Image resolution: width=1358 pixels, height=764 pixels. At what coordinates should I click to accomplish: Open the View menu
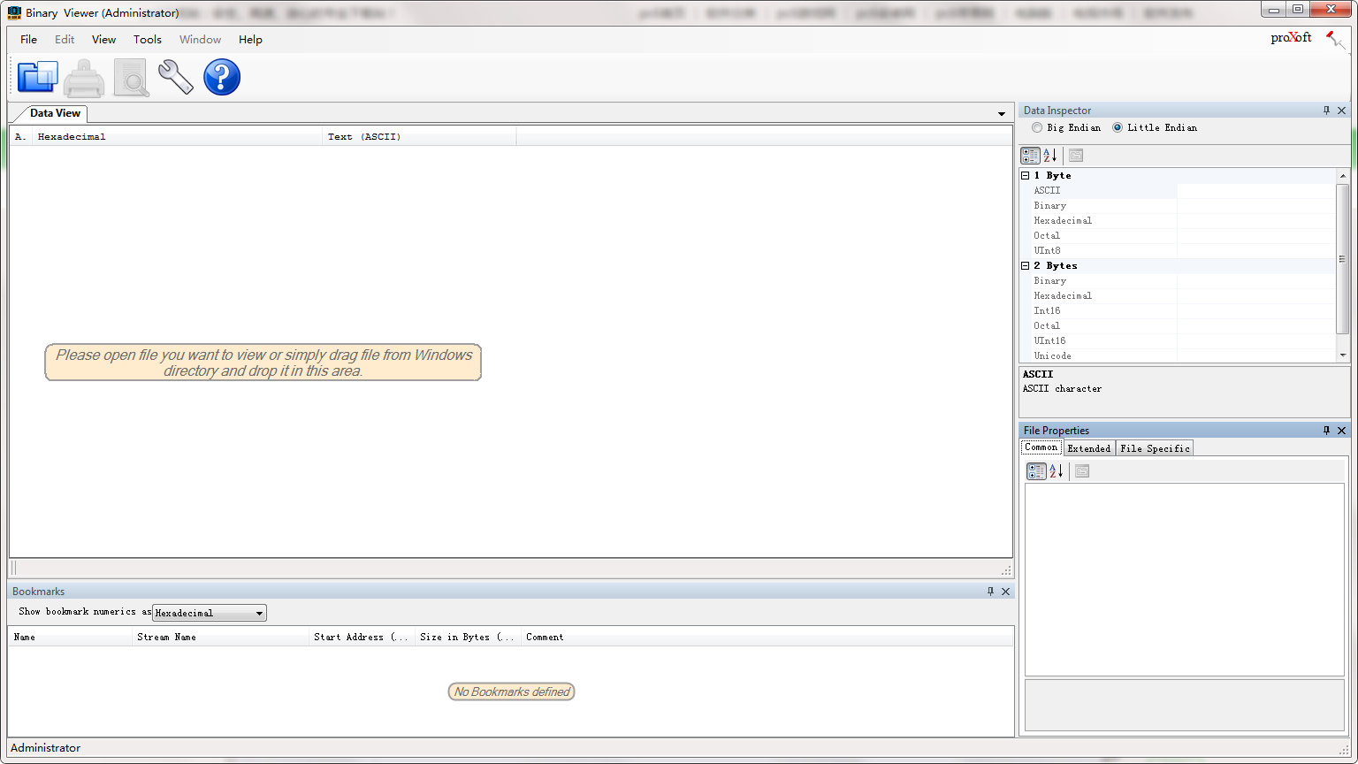pyautogui.click(x=103, y=39)
